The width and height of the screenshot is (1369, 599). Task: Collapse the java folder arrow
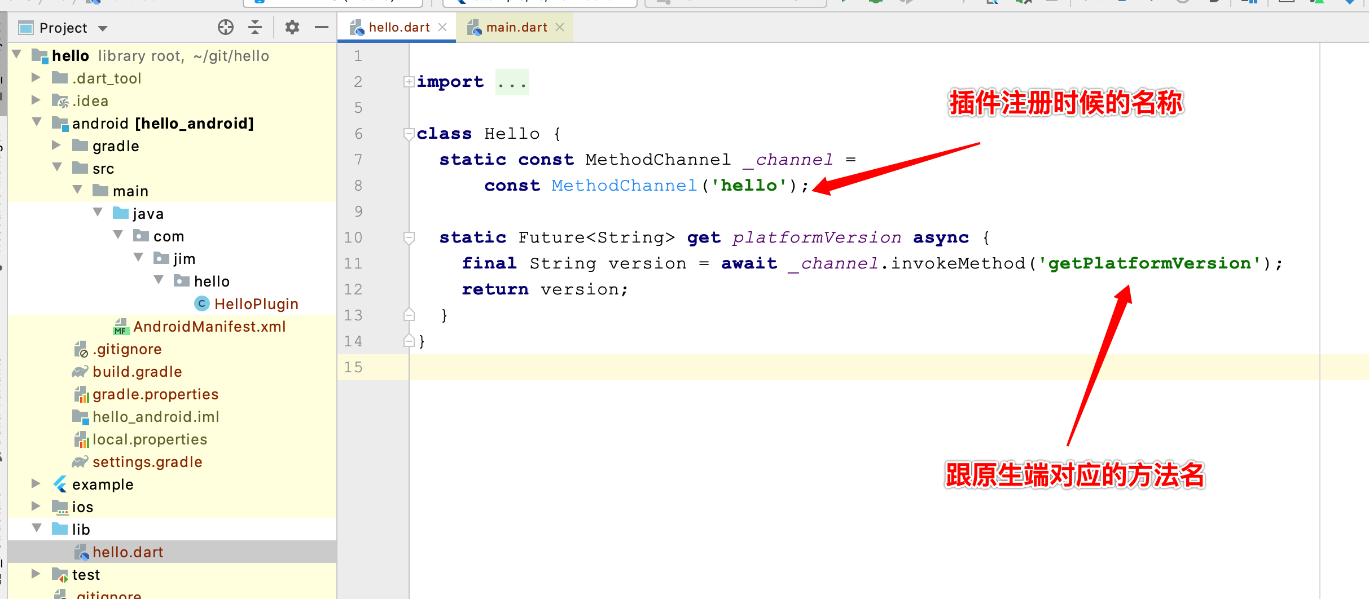pos(98,213)
